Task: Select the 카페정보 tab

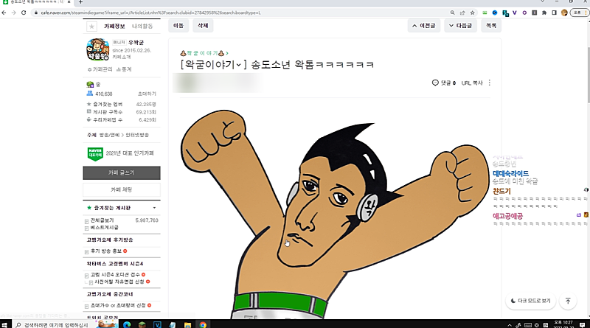Action: click(x=114, y=26)
